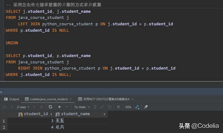The height and width of the screenshot is (133, 223).
Task: Add a new row with plus icon
Action: [x=60, y=107]
